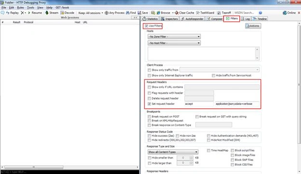Open the Inspectors tab

(169, 19)
